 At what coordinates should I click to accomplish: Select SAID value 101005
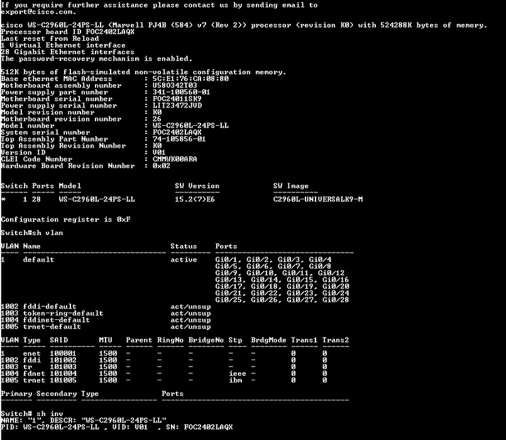click(x=63, y=381)
